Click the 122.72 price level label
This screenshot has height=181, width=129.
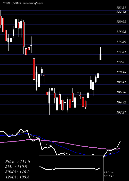pyautogui.click(x=121, y=12)
